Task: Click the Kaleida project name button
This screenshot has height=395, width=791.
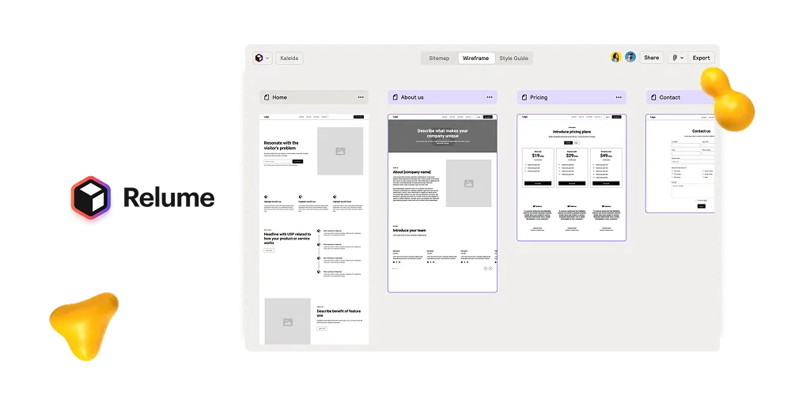Action: [289, 58]
